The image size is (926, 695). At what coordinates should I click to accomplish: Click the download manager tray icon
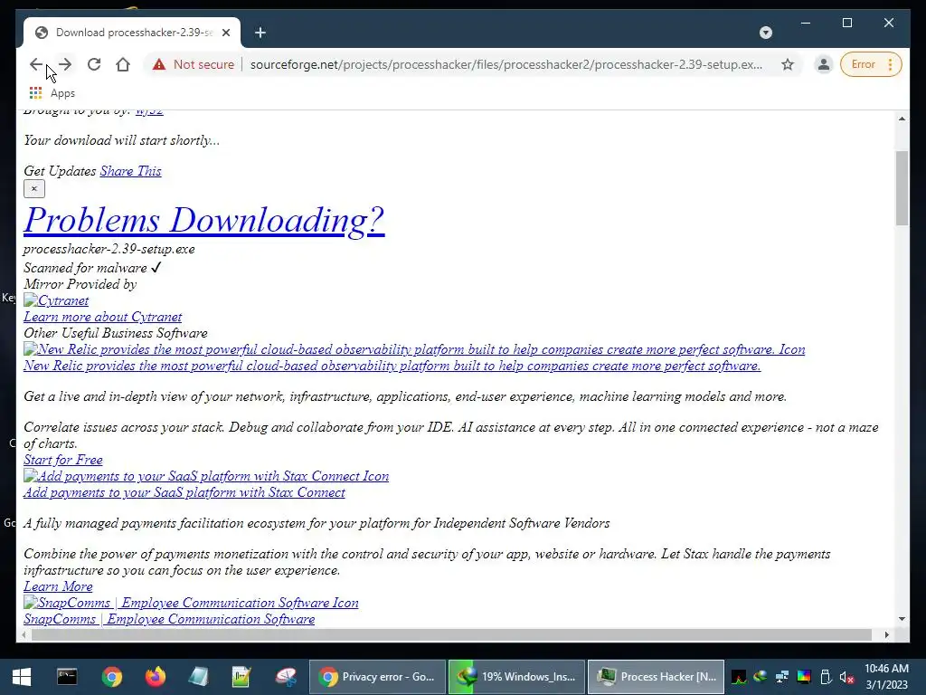point(760,677)
